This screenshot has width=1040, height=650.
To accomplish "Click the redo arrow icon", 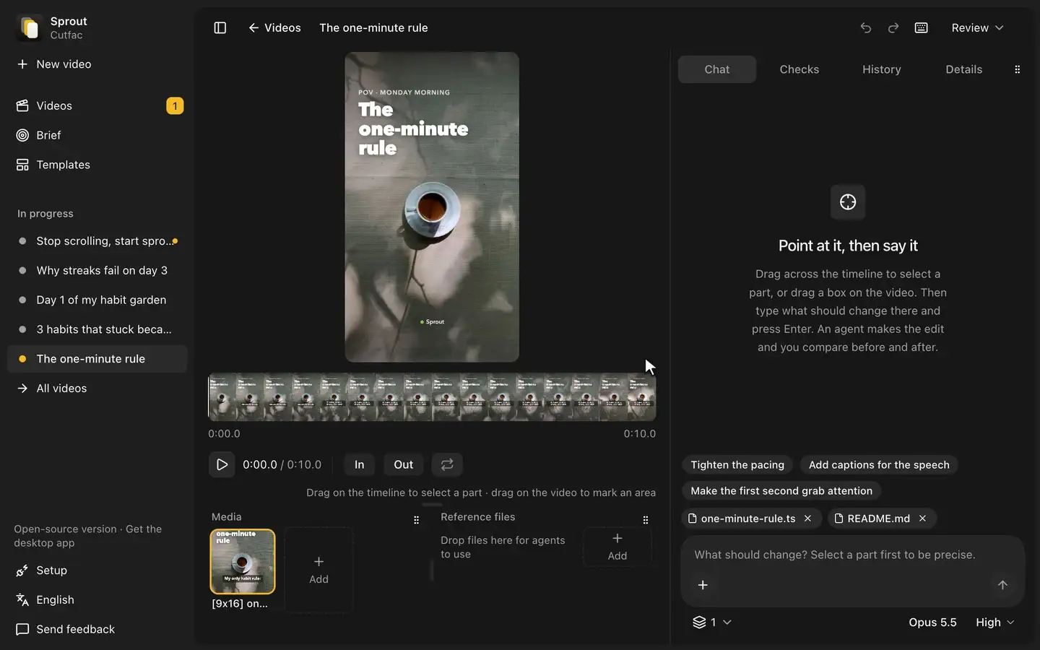I will (893, 27).
